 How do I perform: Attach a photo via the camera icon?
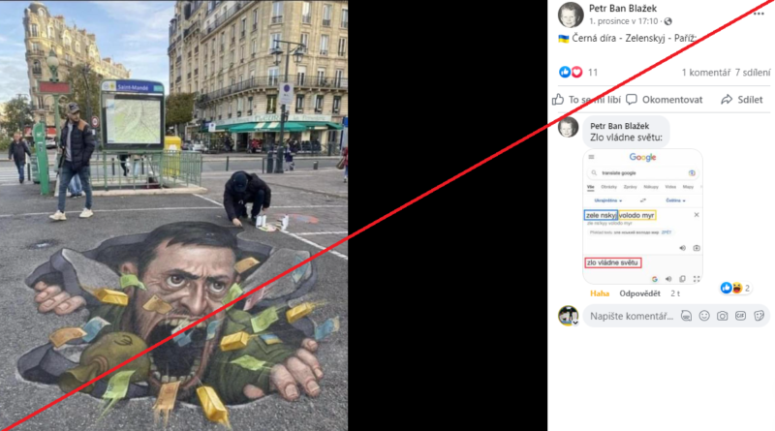[x=722, y=316]
